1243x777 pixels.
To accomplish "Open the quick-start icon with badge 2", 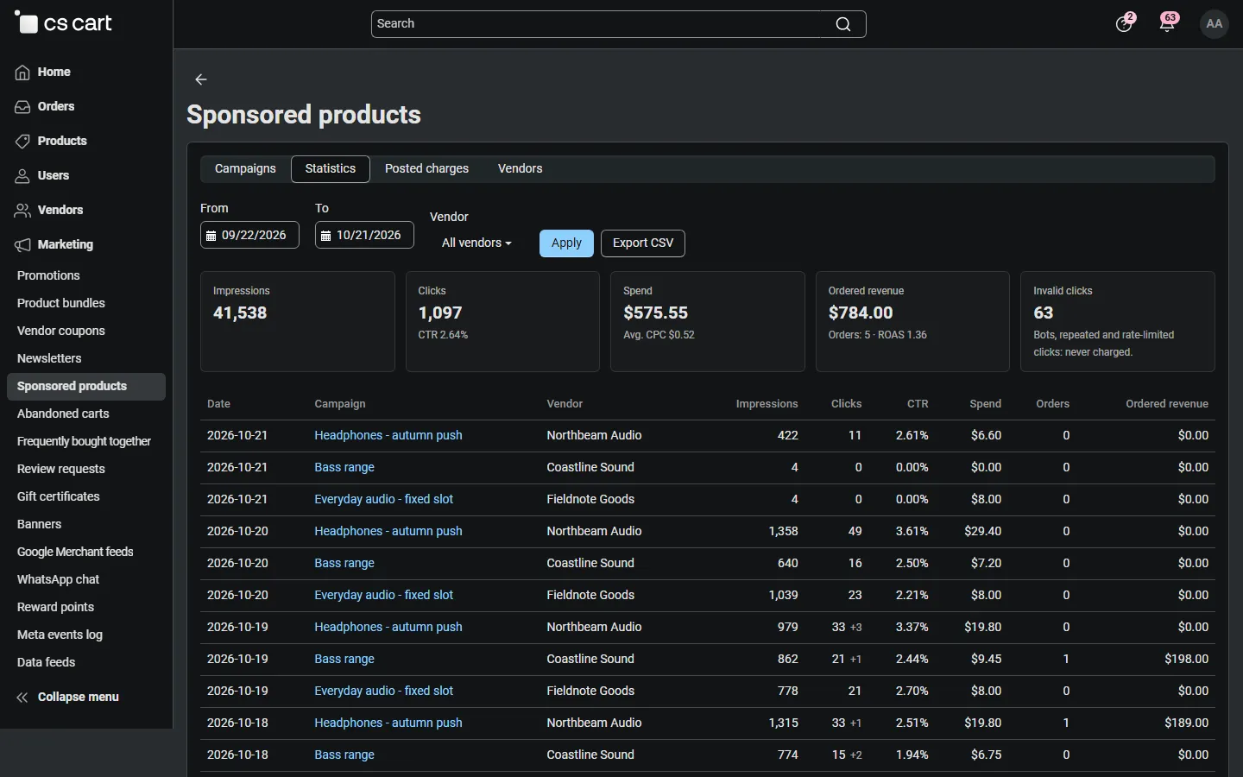I will [x=1124, y=23].
